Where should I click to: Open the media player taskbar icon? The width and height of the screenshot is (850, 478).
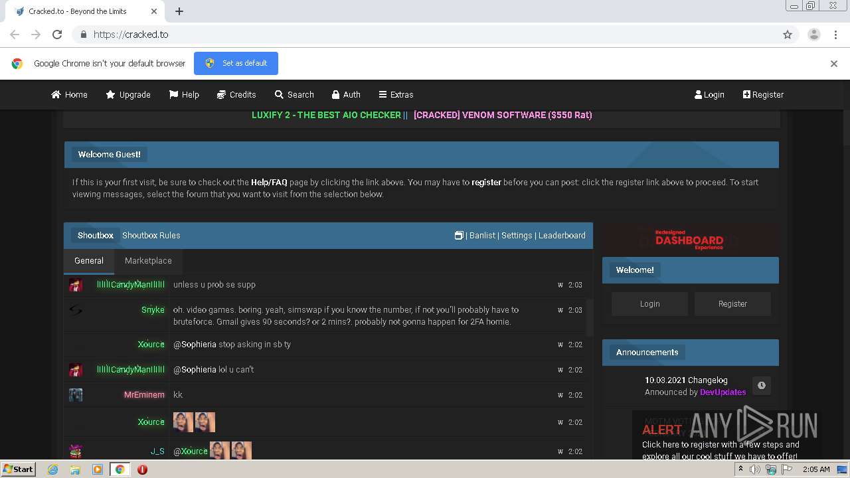[x=97, y=469]
